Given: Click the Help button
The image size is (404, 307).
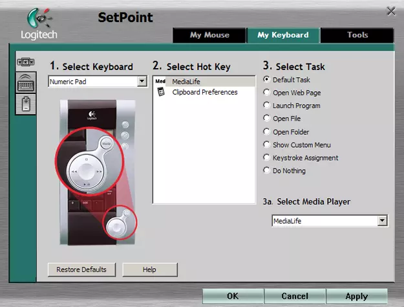Looking at the screenshot, I should pyautogui.click(x=149, y=269).
